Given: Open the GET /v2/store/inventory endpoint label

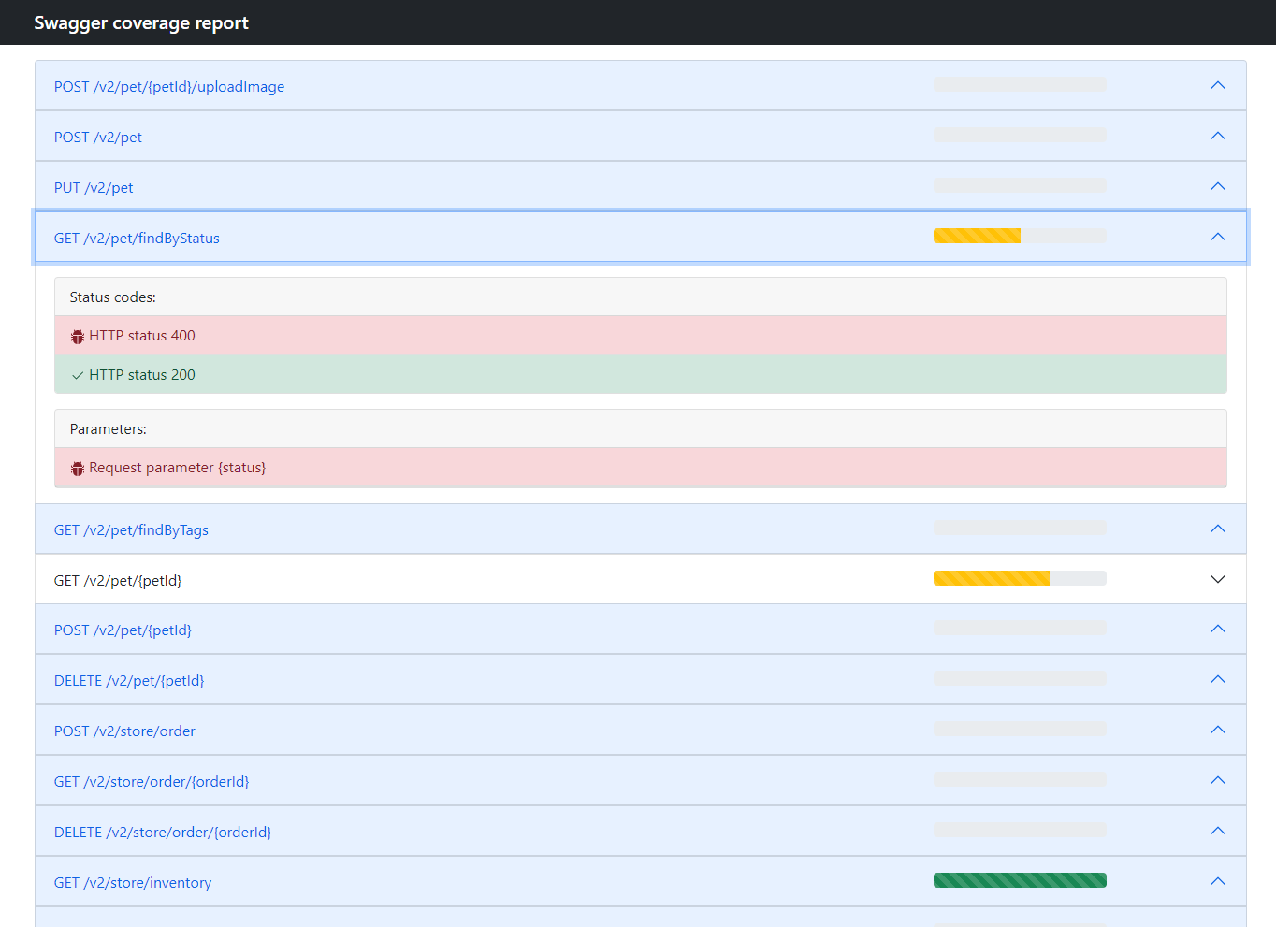Looking at the screenshot, I should tap(133, 883).
